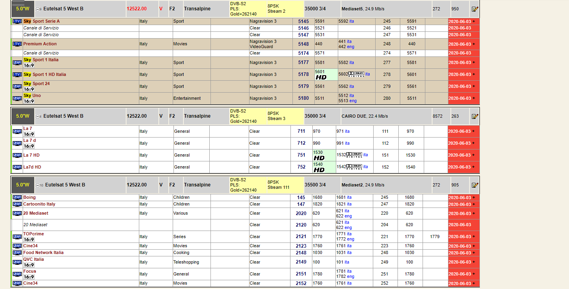Image resolution: width=569 pixels, height=289 pixels.
Task: Click the ZAP icon next to La 7 HD
Action: [17, 155]
